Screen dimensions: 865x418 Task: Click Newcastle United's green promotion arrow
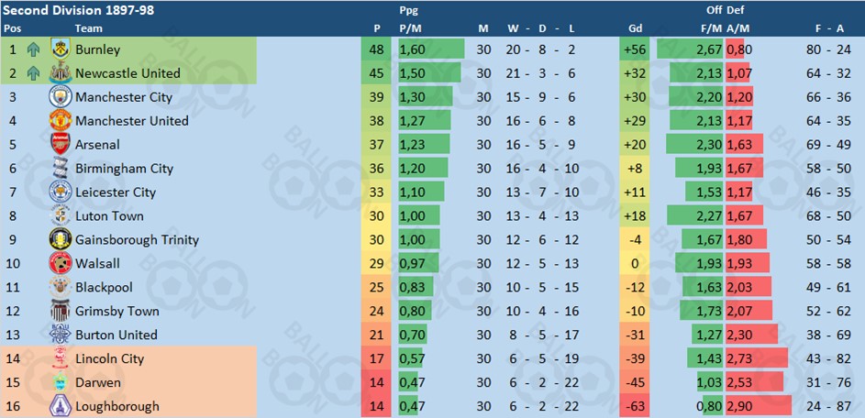pos(33,73)
